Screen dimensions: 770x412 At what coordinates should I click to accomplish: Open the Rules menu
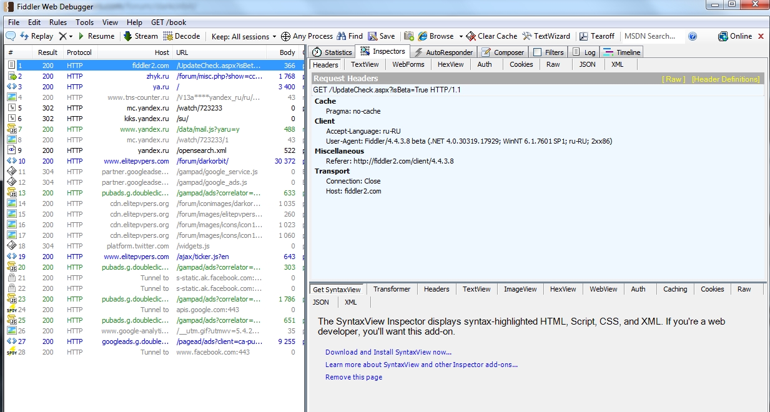[58, 22]
